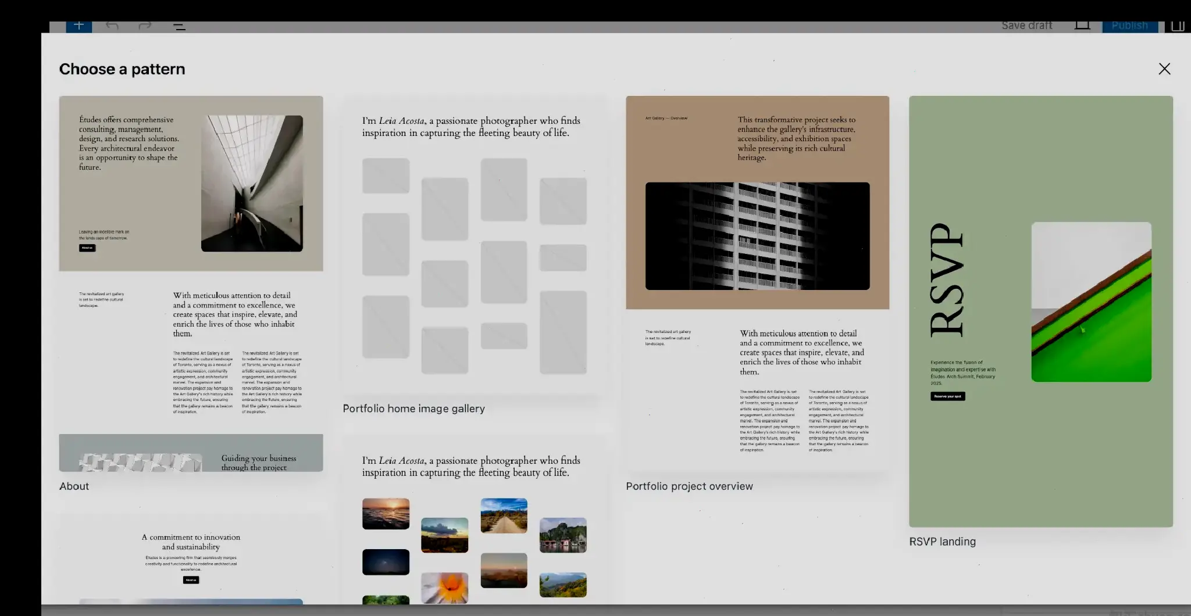Select the commitment to innovation pattern

coord(191,558)
